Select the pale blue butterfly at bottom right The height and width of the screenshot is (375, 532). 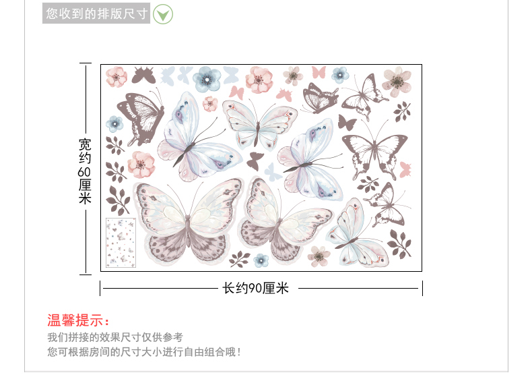pyautogui.click(x=358, y=235)
